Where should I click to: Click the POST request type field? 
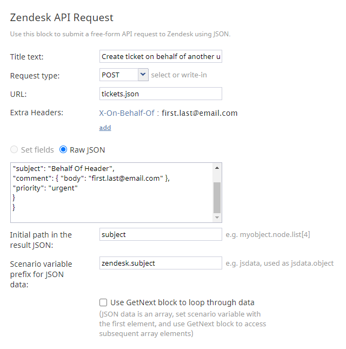click(119, 75)
